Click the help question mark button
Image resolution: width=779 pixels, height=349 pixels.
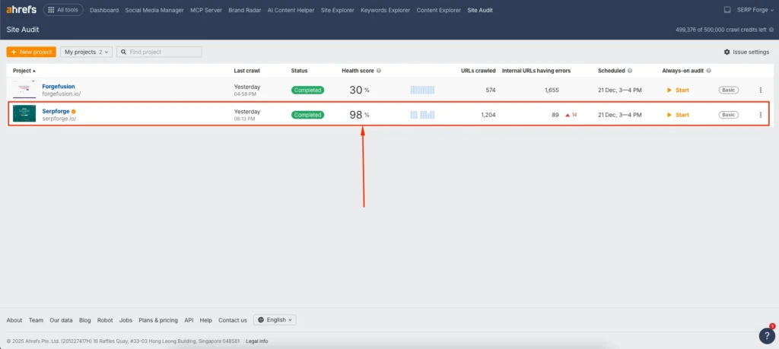point(766,335)
